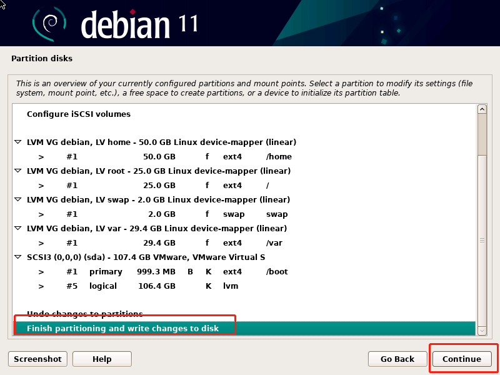
Task: Select LVM VG debian, LV root row
Action: point(244,171)
